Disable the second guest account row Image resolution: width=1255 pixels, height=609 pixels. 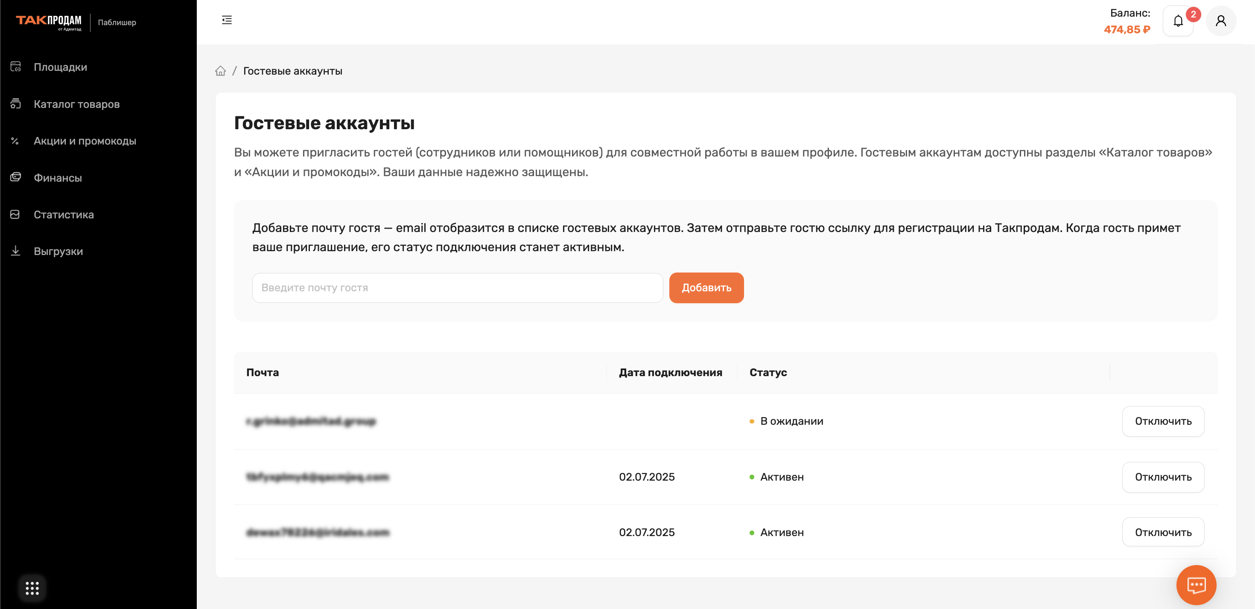[x=1163, y=477]
